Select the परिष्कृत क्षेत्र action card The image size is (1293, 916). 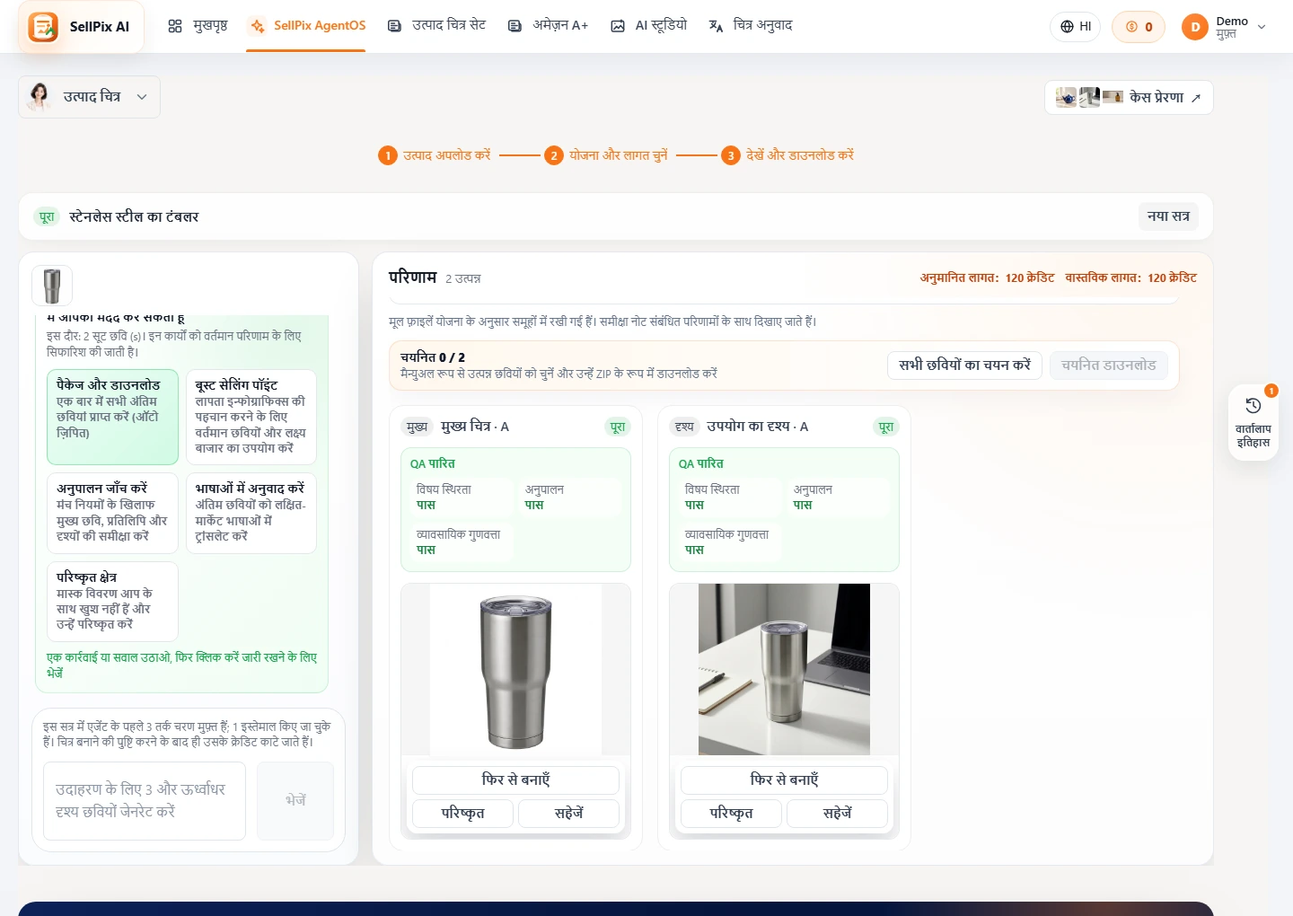point(112,601)
